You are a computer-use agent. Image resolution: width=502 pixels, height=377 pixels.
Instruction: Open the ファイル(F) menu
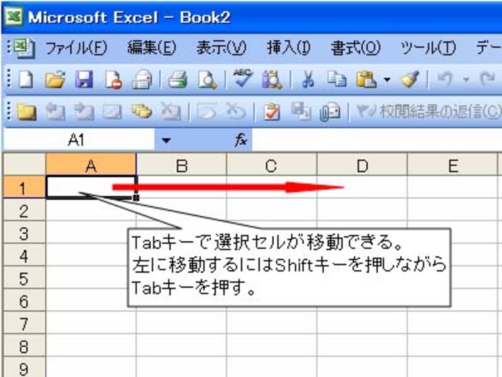point(76,48)
